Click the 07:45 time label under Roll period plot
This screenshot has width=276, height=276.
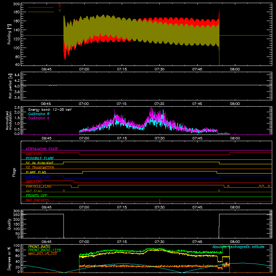click(x=197, y=104)
